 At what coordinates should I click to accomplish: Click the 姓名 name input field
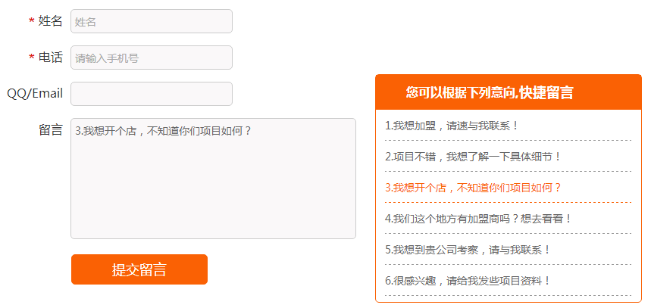(152, 21)
